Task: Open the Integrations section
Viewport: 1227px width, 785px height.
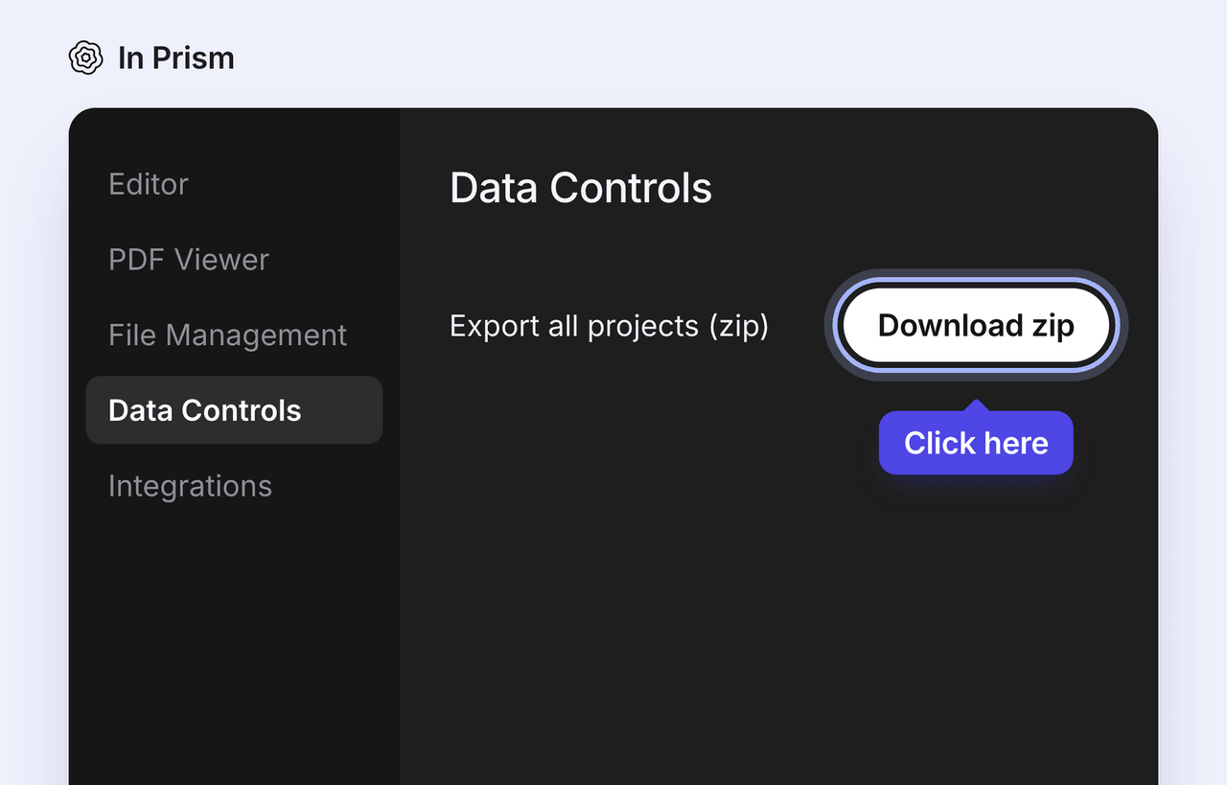Action: tap(190, 486)
